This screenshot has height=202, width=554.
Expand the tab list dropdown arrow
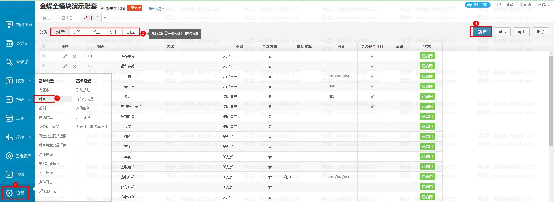(105, 18)
